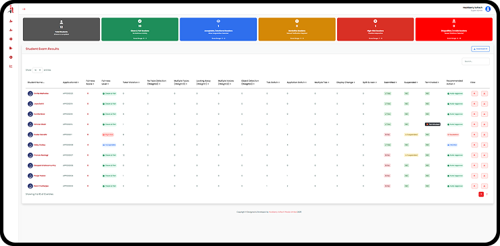Sort by the Multiple Voices column

click(x=226, y=82)
